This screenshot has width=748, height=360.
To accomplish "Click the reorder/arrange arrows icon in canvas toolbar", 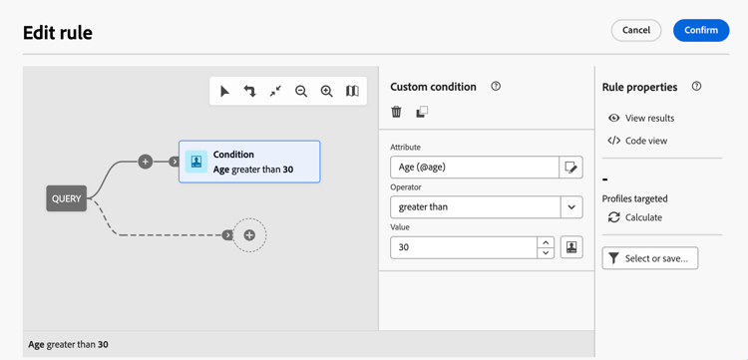I will (250, 91).
